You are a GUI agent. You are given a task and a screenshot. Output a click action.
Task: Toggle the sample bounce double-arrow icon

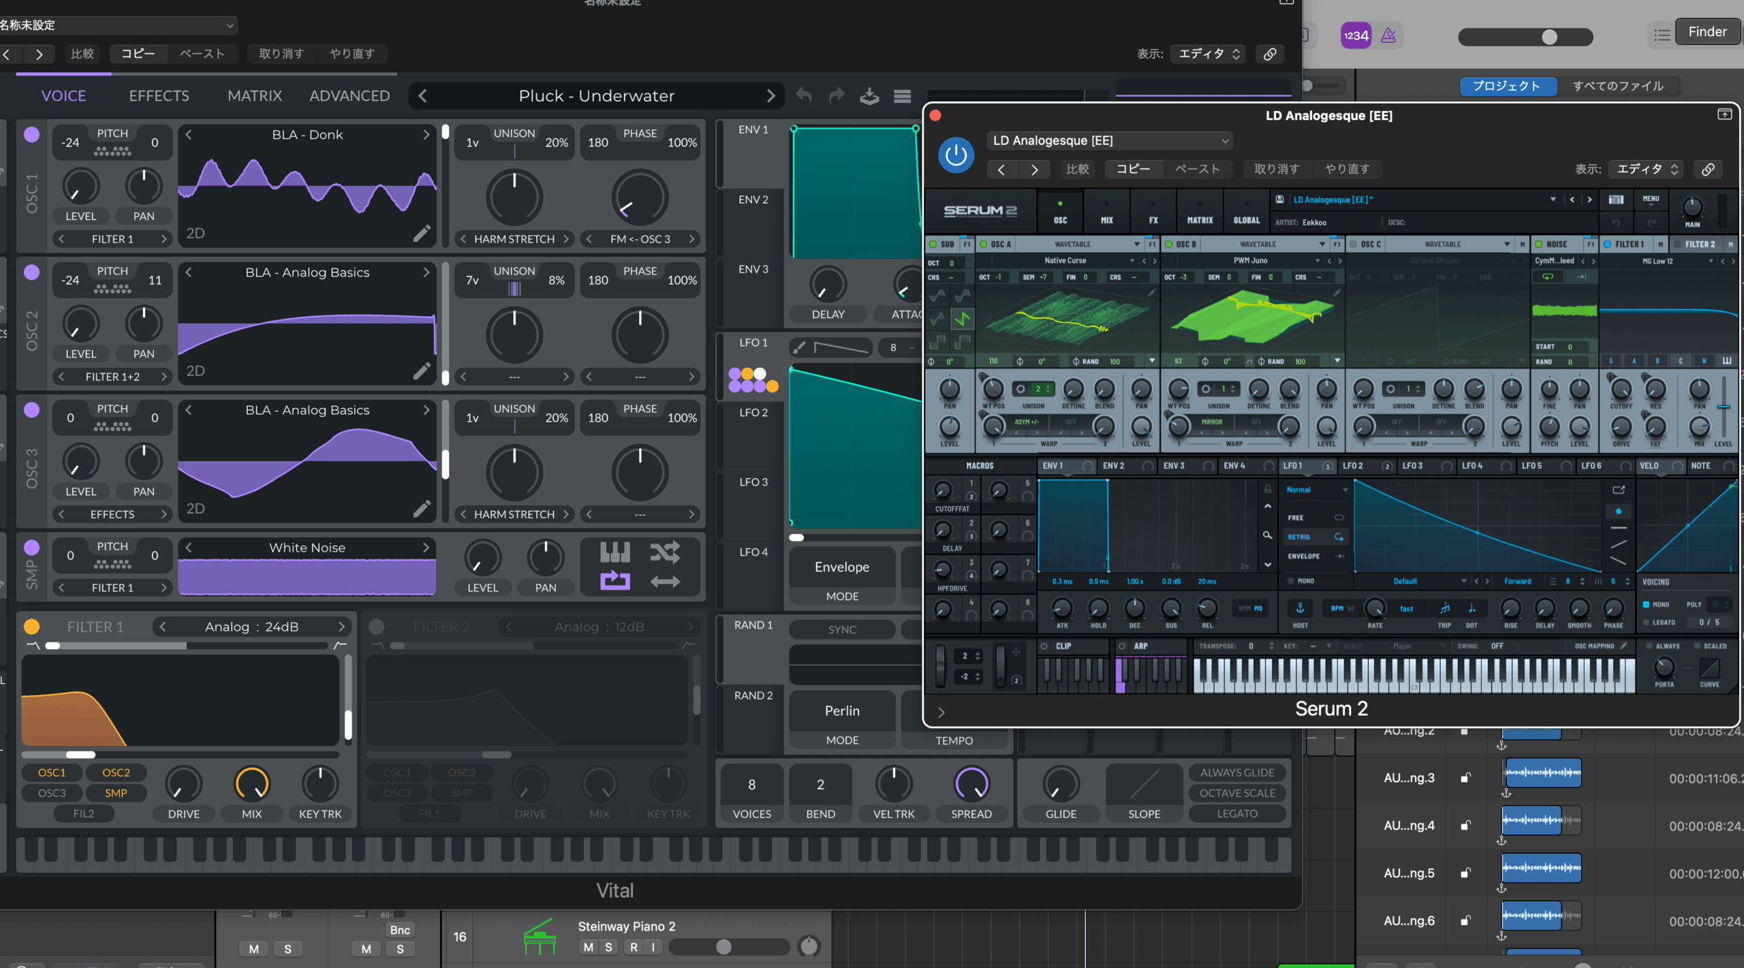click(x=665, y=581)
